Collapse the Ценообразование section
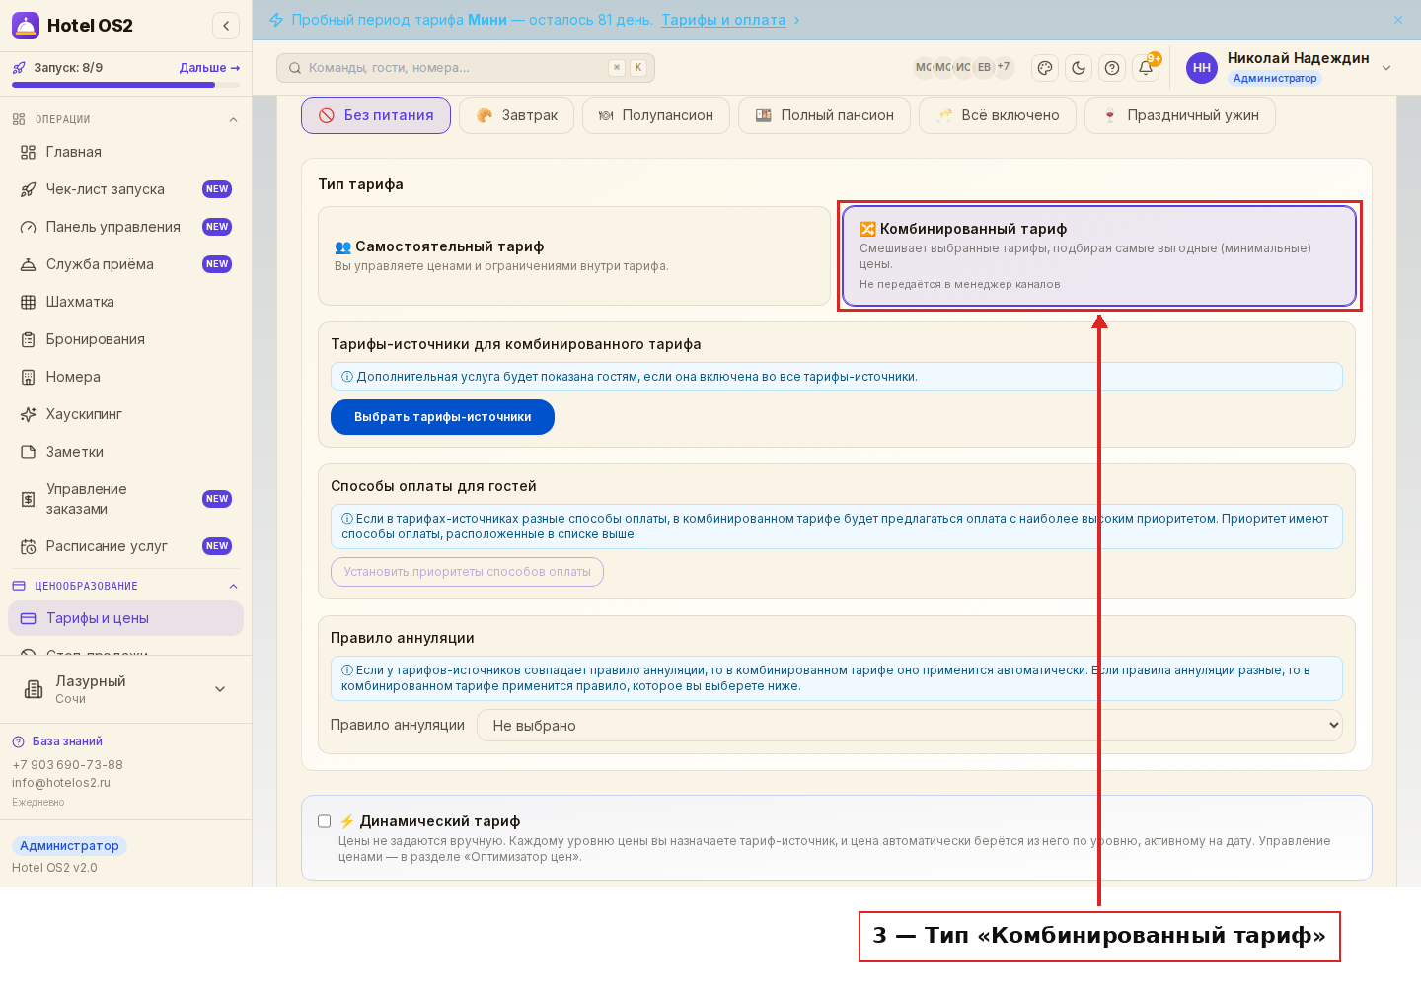This screenshot has width=1421, height=985. [233, 587]
